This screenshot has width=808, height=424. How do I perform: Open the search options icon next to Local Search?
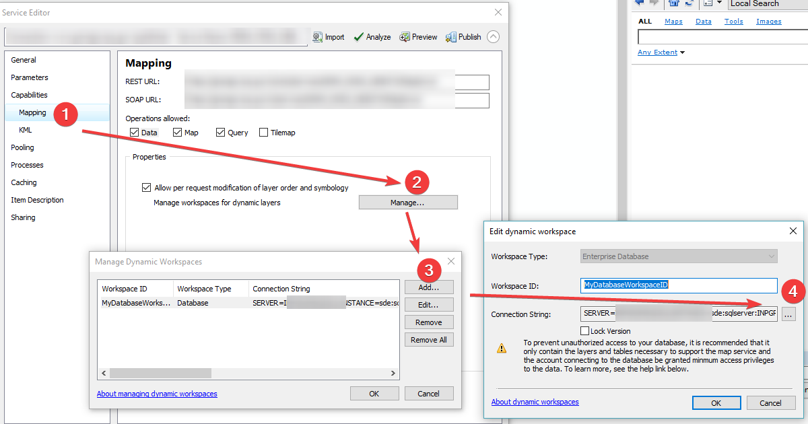(x=708, y=3)
